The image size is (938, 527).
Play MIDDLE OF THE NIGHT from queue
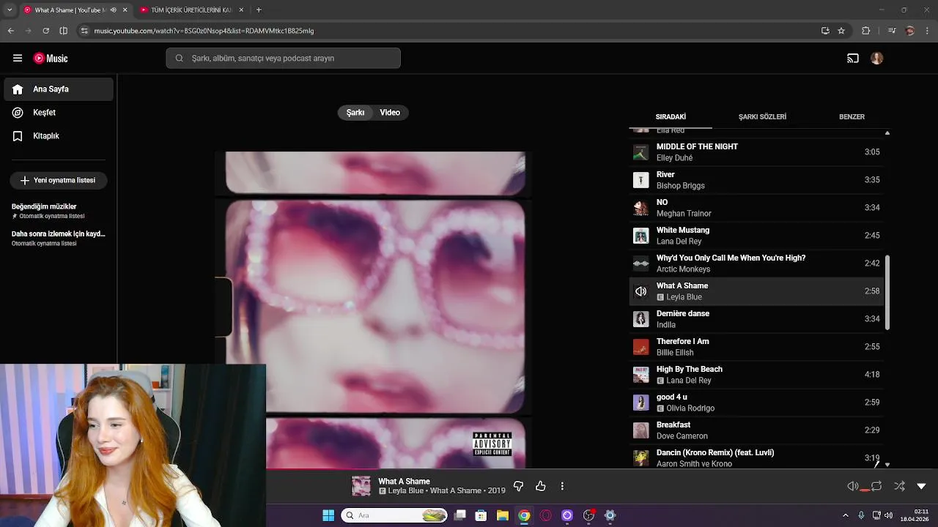coord(756,152)
